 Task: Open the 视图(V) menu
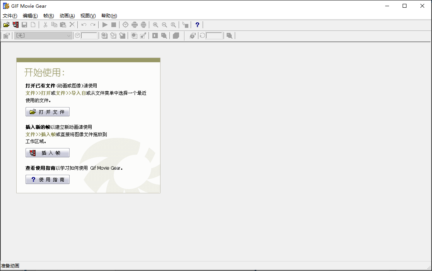pos(88,16)
